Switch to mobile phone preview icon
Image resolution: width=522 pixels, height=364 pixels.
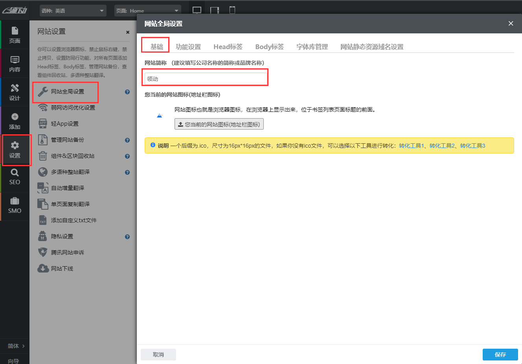(232, 10)
